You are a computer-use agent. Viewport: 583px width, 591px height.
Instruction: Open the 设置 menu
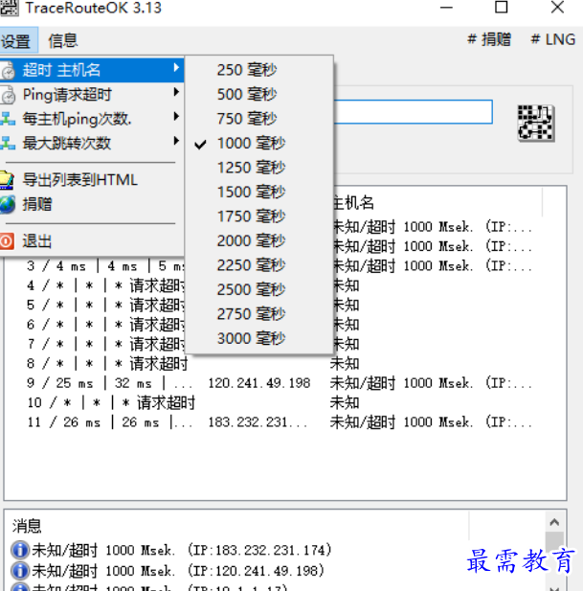(x=17, y=40)
